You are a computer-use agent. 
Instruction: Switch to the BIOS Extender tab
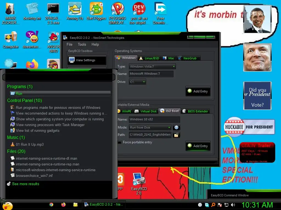(195, 111)
